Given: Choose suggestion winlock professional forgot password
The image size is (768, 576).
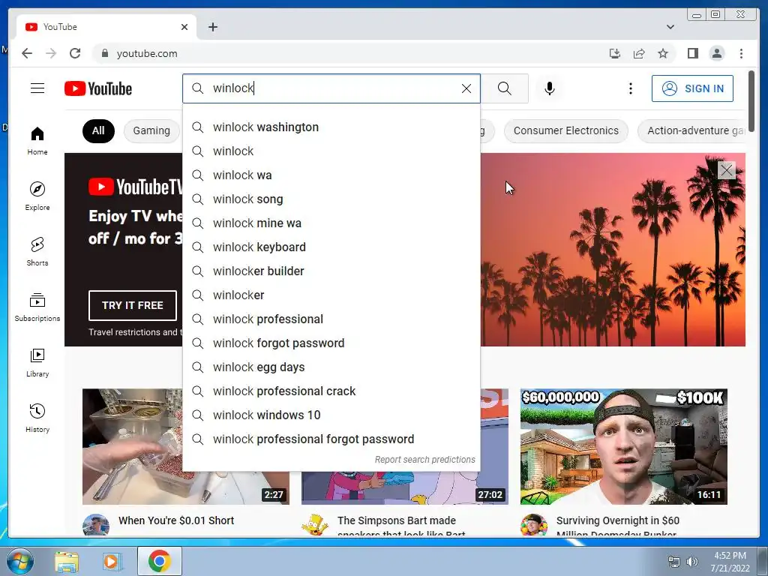Looking at the screenshot, I should pos(331,439).
